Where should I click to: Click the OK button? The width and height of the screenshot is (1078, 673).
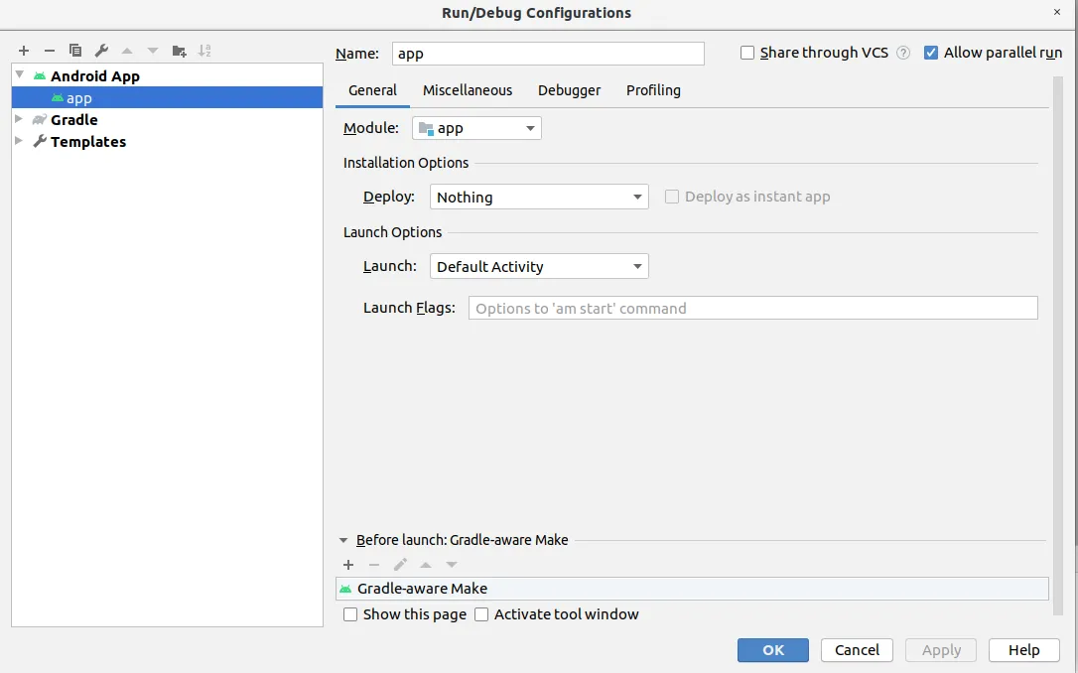click(x=773, y=650)
